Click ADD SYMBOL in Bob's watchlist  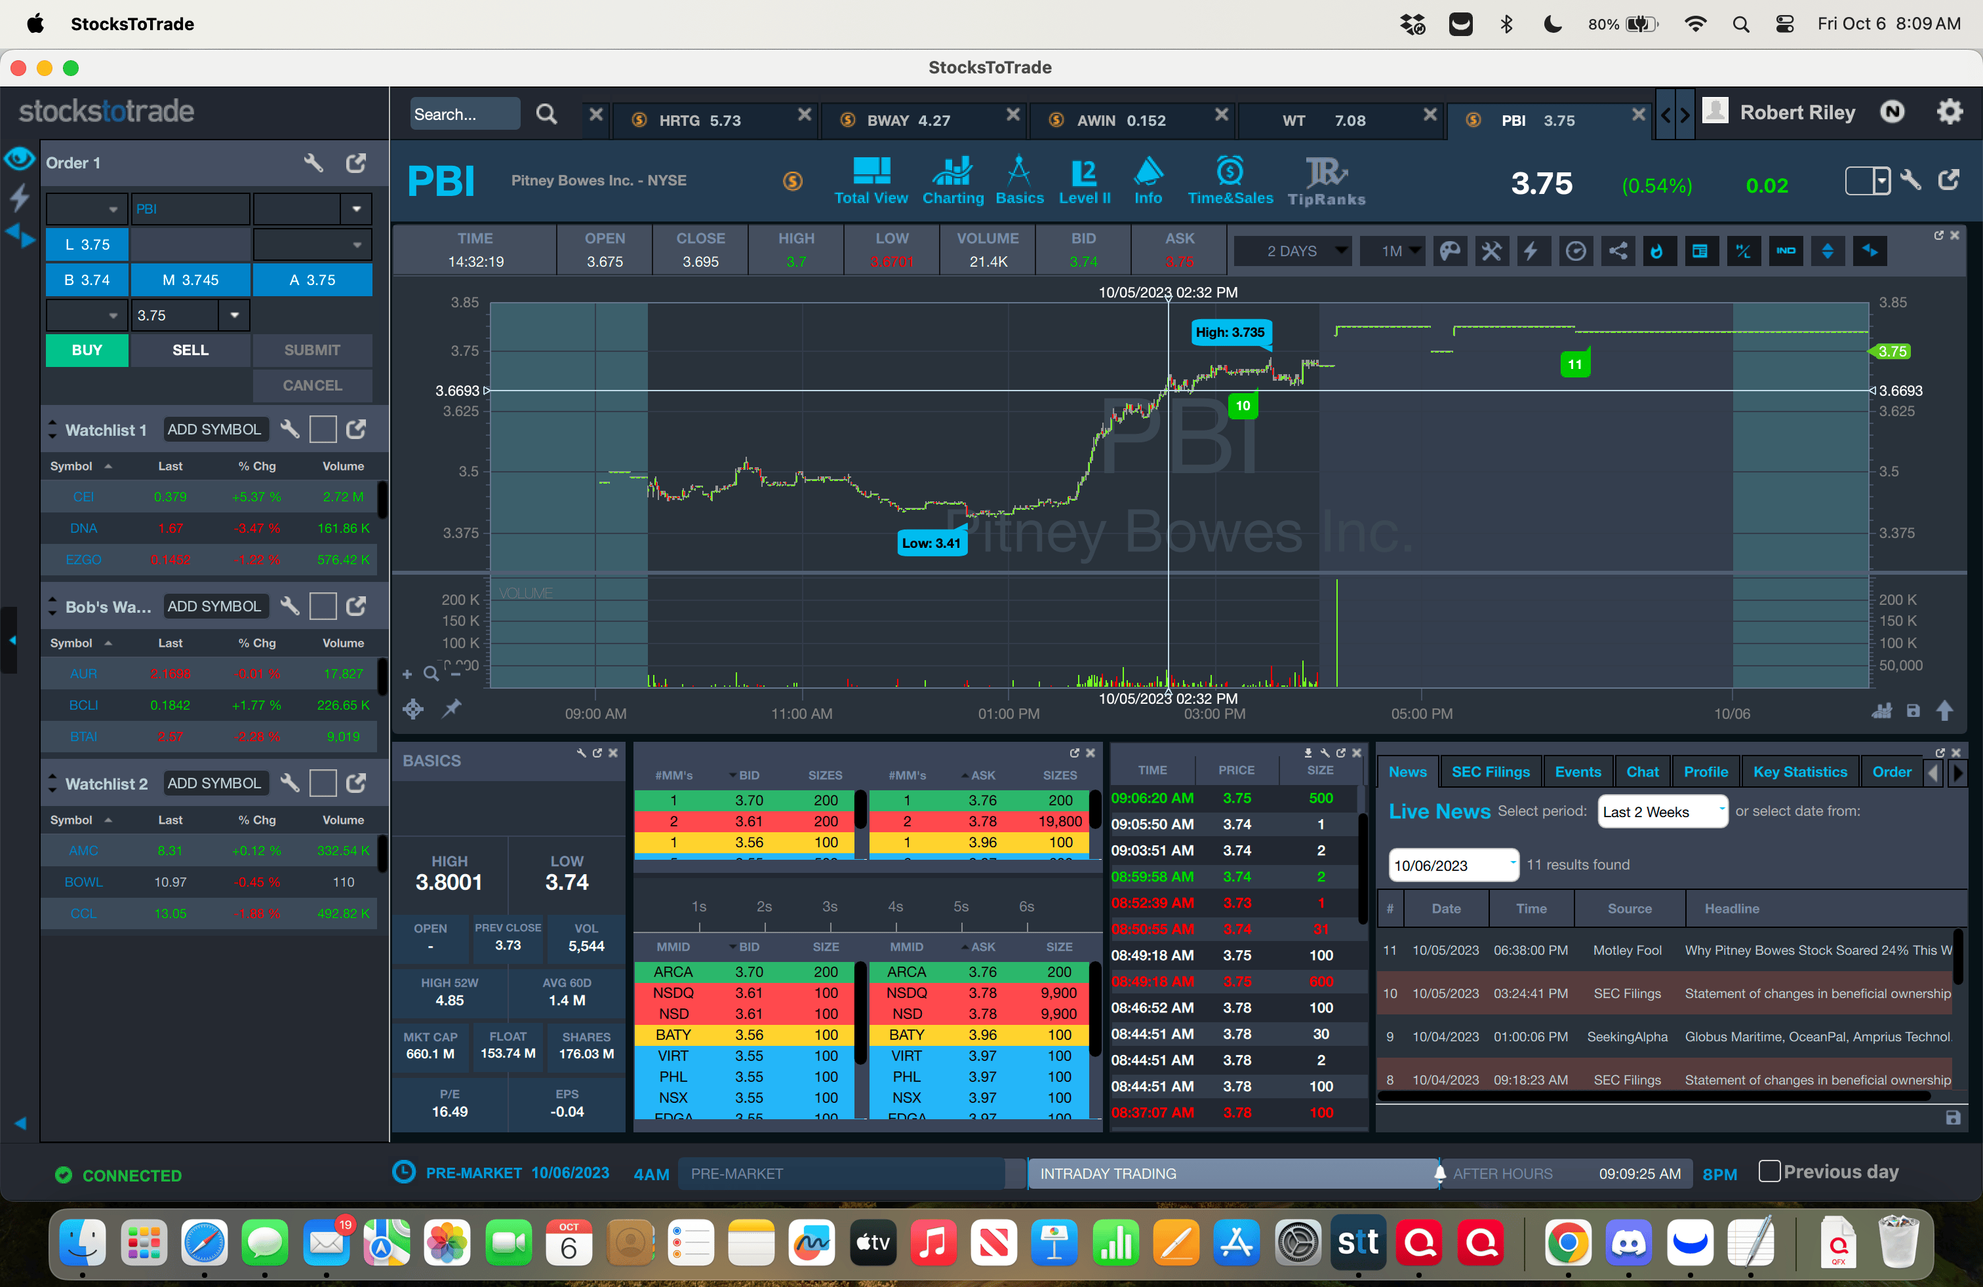(x=215, y=606)
